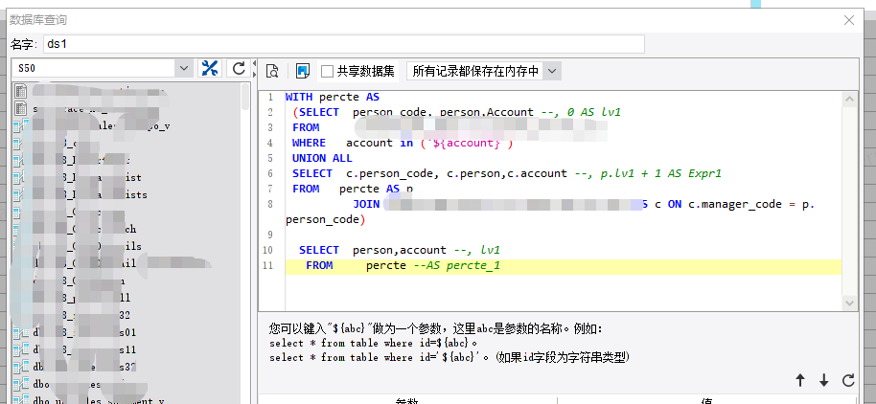
Task: Open the S50 database connection dropdown
Action: click(184, 69)
